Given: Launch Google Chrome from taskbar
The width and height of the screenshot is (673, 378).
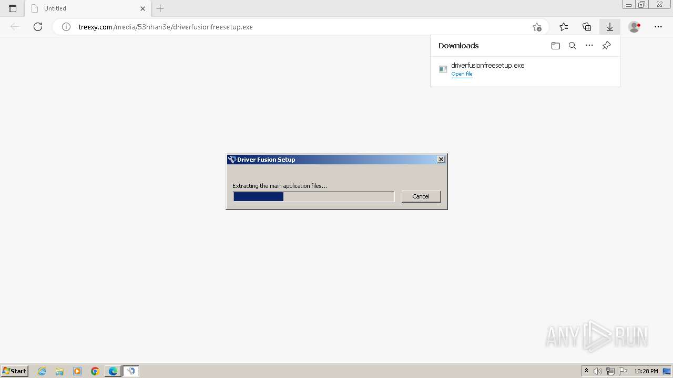Looking at the screenshot, I should (95, 371).
